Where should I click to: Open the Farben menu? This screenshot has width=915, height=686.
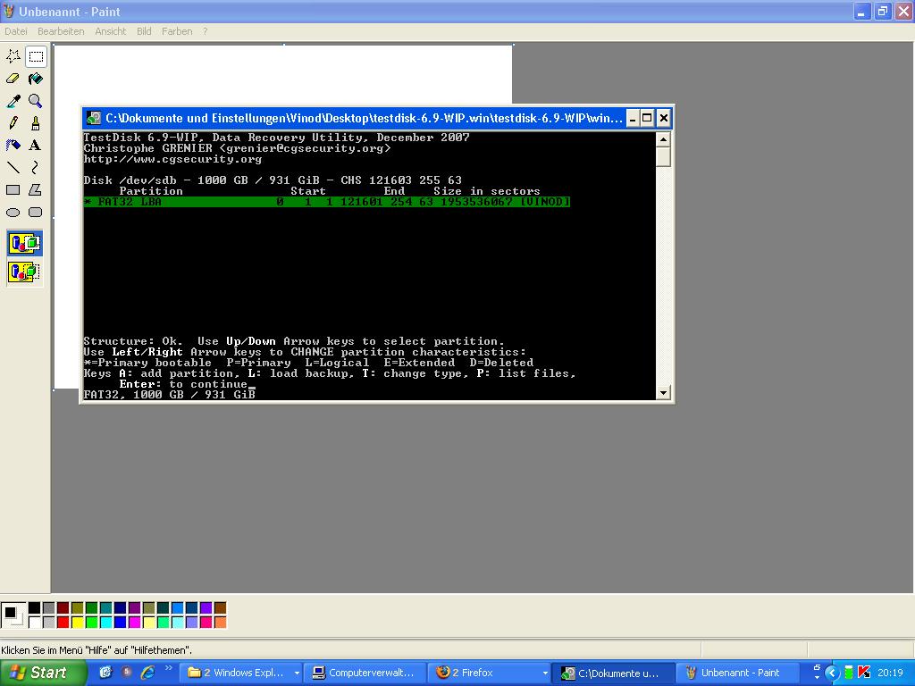pyautogui.click(x=177, y=31)
